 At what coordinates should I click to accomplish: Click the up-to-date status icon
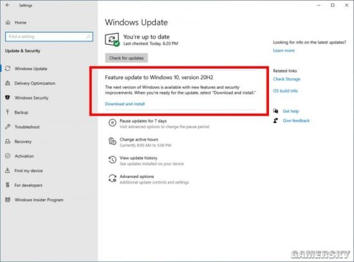pos(112,40)
